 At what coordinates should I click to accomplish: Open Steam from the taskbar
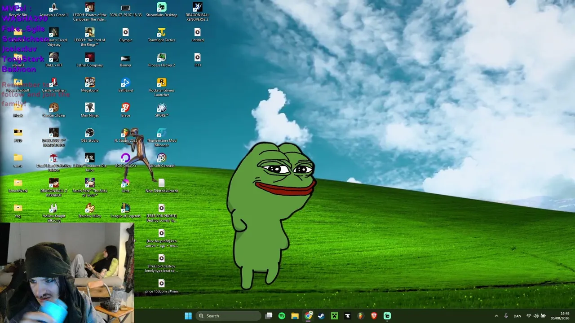(x=321, y=316)
